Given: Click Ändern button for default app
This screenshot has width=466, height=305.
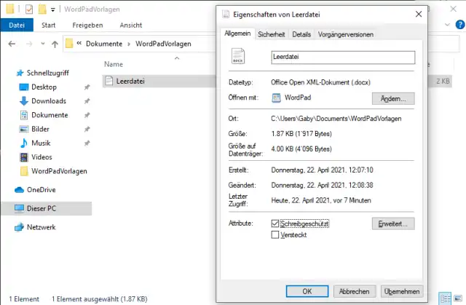Looking at the screenshot, I should click(393, 98).
